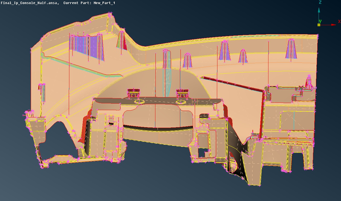Viewport: 341px width, 201px height.
Task: Click the Z axis label on triad
Action: (320, 3)
